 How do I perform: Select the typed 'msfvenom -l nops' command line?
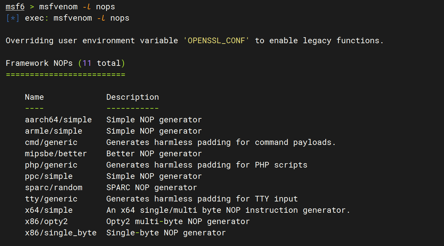[77, 7]
